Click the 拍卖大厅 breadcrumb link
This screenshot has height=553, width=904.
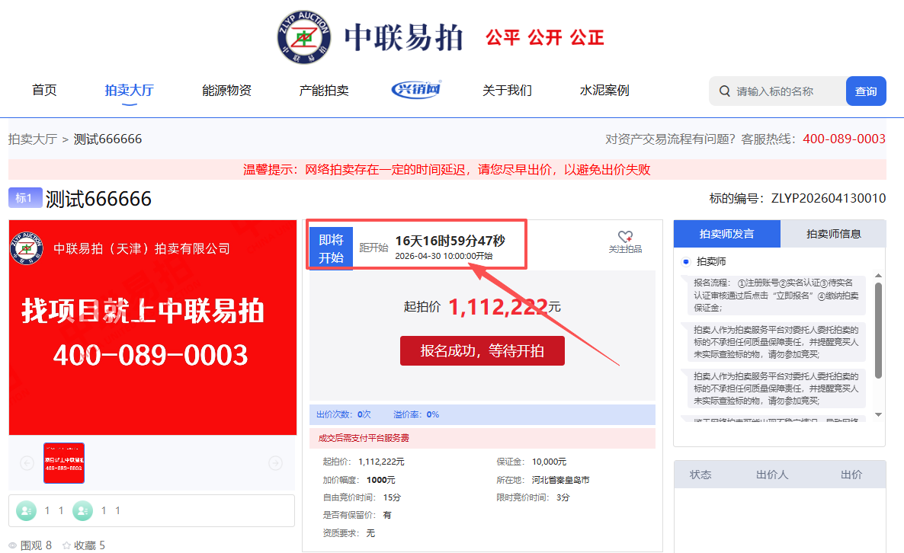33,139
